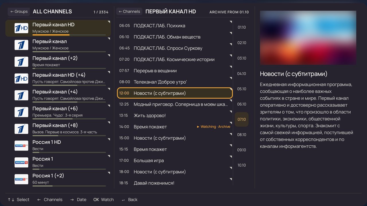This screenshot has height=206, width=367.
Task: Select the 15:00 Новости (с субтитрами) program
Action: click(x=175, y=138)
